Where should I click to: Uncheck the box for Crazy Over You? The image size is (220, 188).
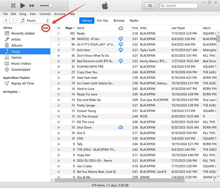point(59,72)
